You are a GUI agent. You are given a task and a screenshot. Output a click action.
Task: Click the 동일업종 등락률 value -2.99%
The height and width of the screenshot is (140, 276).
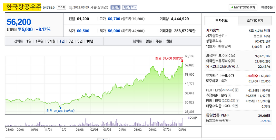(265, 121)
